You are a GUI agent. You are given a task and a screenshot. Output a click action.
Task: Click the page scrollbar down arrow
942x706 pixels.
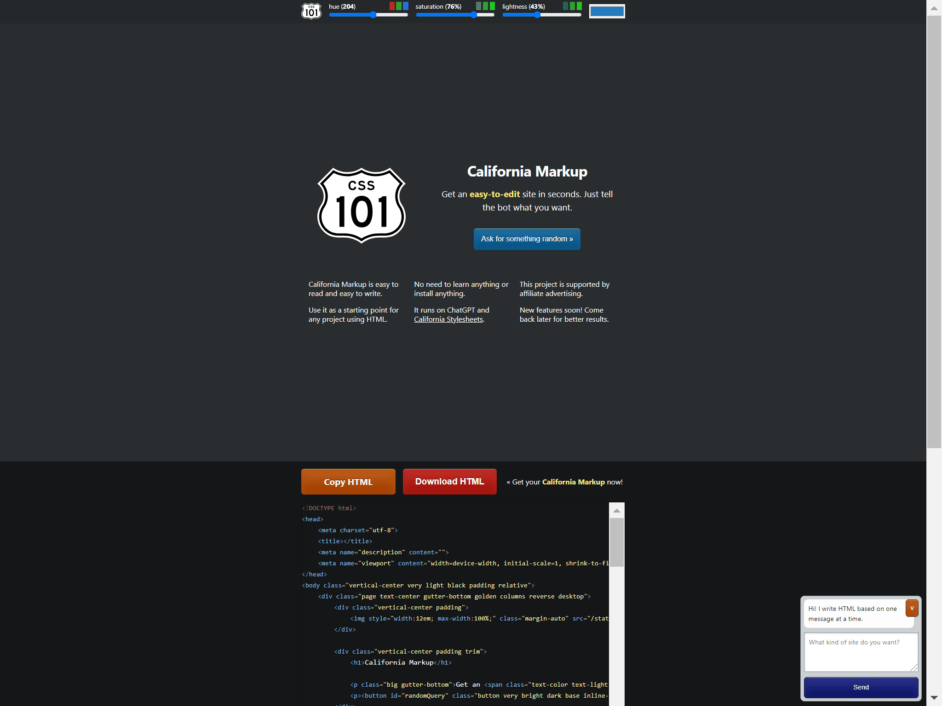(x=934, y=698)
